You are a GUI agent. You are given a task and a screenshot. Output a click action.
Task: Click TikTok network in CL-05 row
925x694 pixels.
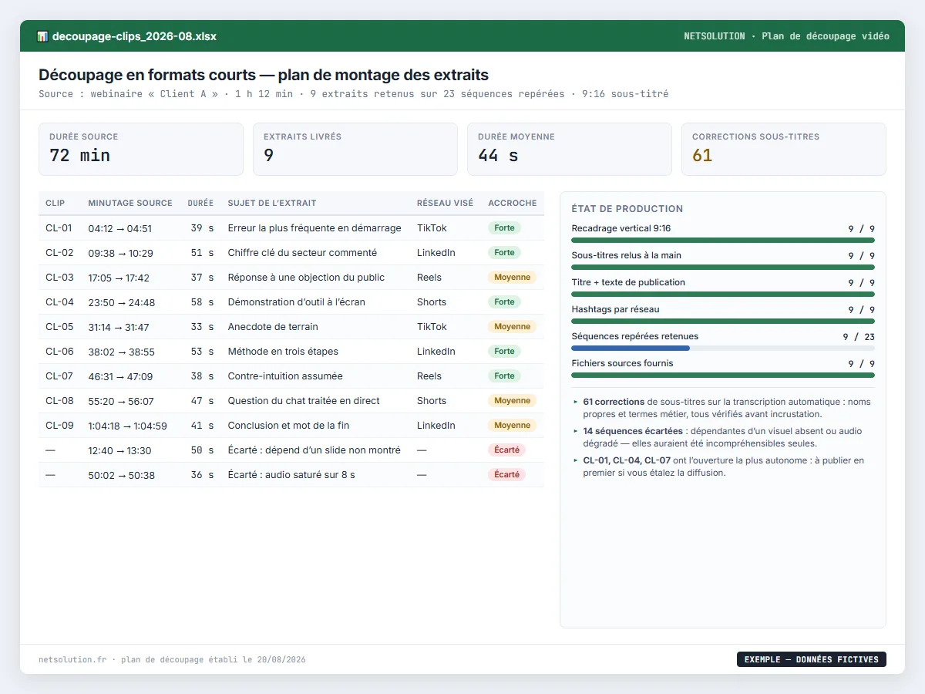point(432,327)
